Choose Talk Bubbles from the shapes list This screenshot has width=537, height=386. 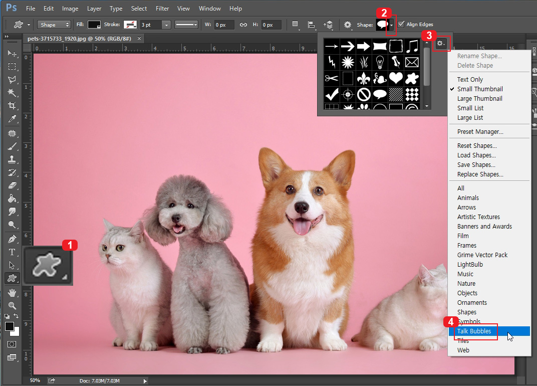click(474, 331)
